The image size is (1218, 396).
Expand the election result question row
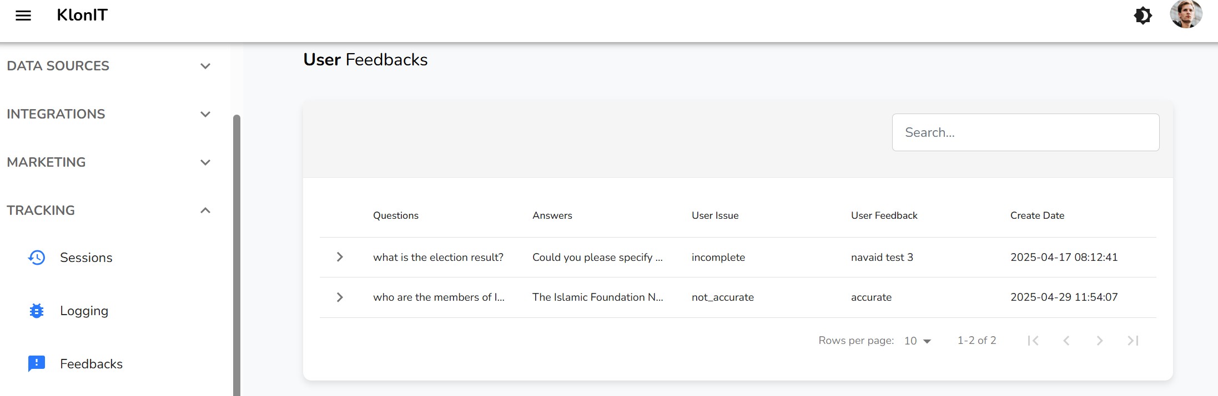340,257
